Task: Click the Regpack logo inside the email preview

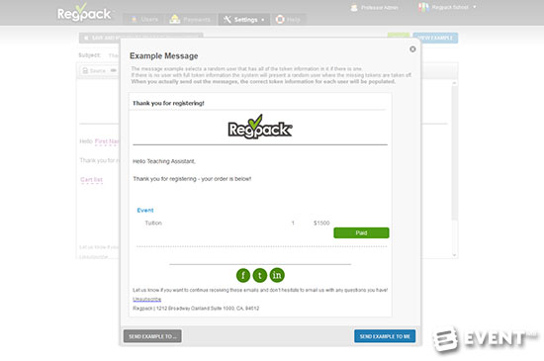Action: click(x=260, y=127)
